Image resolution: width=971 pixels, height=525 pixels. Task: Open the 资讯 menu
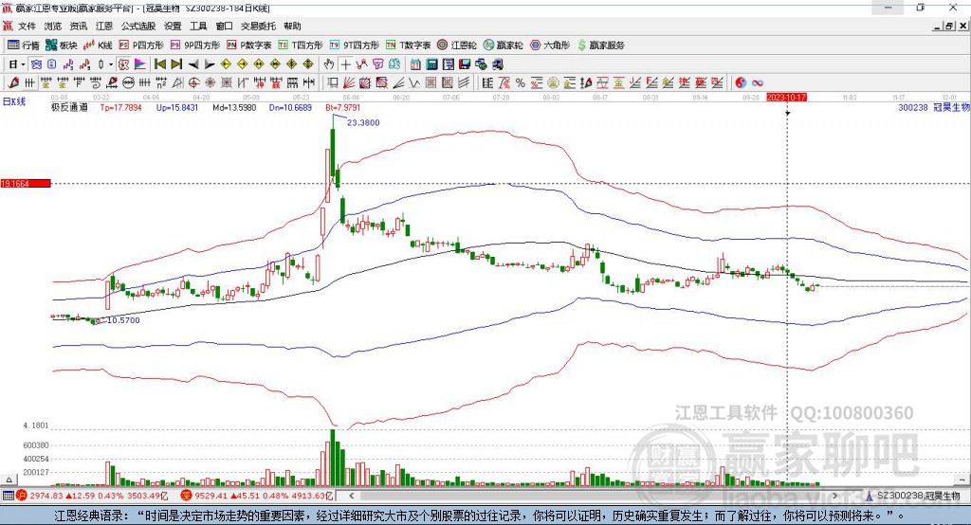pyautogui.click(x=78, y=26)
